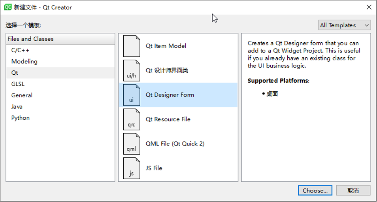377x202 pixels.
Task: Click the ui Qt Designer Form icon
Action: [132, 95]
